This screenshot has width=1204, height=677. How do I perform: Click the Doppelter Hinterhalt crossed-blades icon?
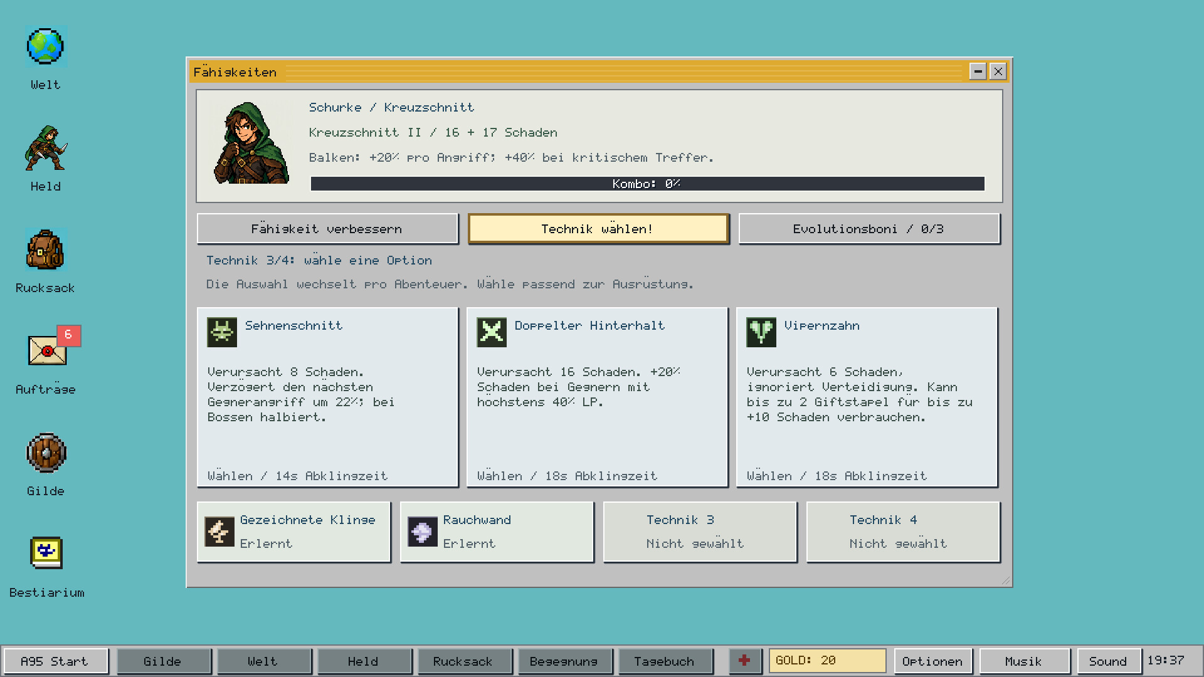(x=492, y=332)
